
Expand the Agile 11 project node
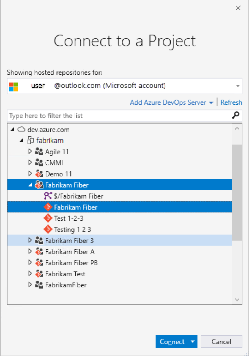[x=30, y=151]
